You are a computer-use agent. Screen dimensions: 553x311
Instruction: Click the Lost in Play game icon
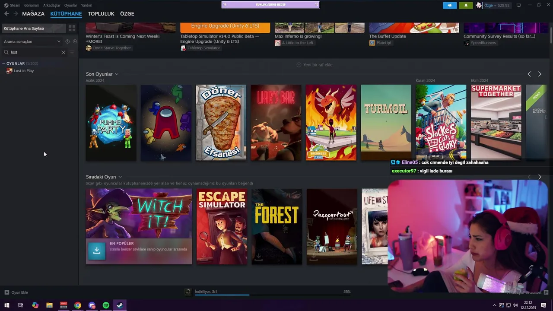10,71
